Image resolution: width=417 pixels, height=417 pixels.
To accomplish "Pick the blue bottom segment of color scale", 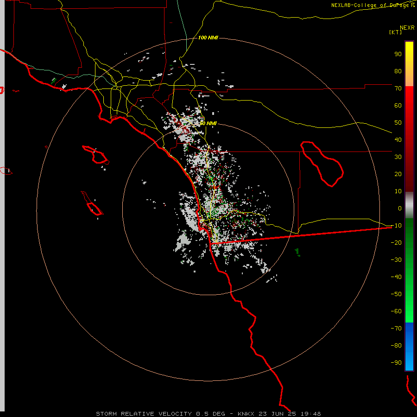I will [x=409, y=347].
